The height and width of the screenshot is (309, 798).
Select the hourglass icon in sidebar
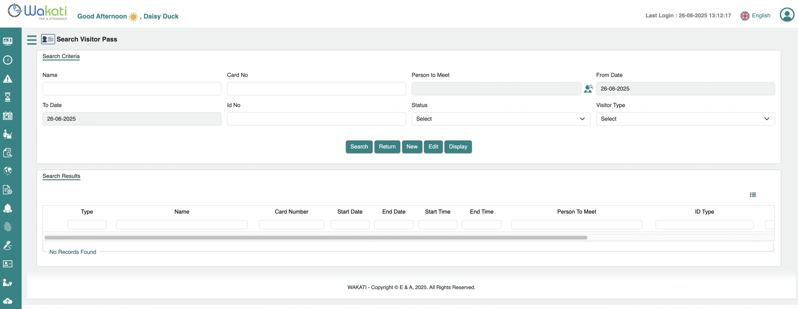(x=8, y=97)
